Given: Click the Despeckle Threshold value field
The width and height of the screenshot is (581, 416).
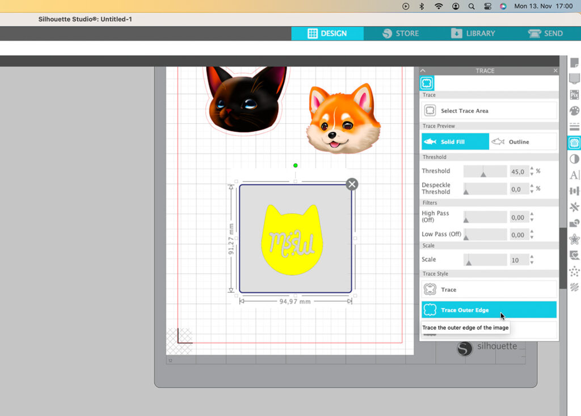Looking at the screenshot, I should click(x=519, y=189).
